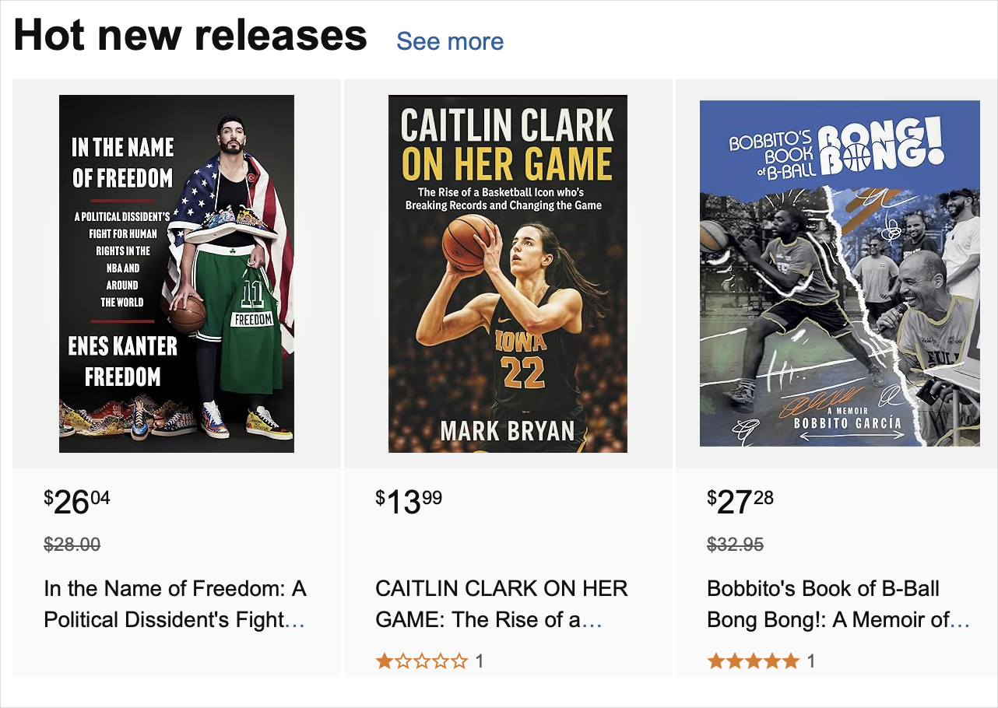Viewport: 998px width, 708px height.
Task: Open the Caitlin Clark book cover image
Action: click(508, 274)
